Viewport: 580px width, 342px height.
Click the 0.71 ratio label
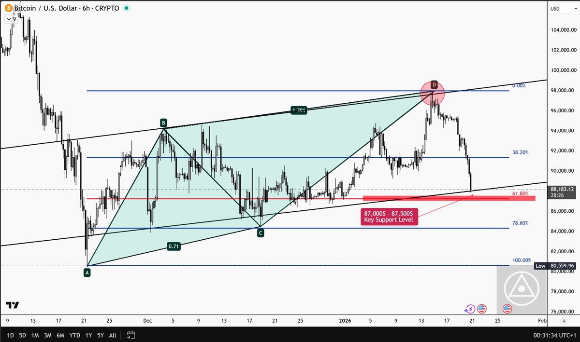(174, 246)
